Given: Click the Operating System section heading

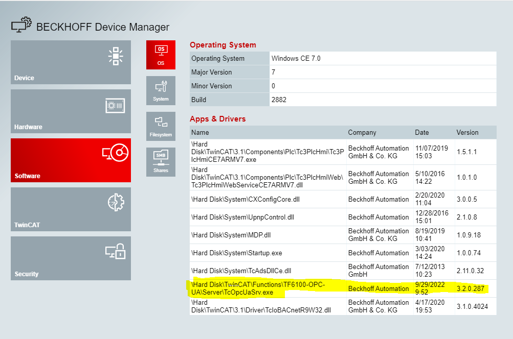Looking at the screenshot, I should [223, 45].
